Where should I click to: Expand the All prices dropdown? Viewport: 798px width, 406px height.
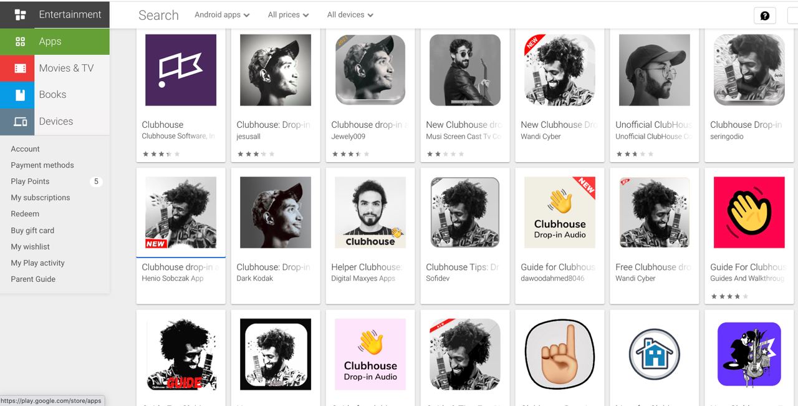[x=288, y=14]
